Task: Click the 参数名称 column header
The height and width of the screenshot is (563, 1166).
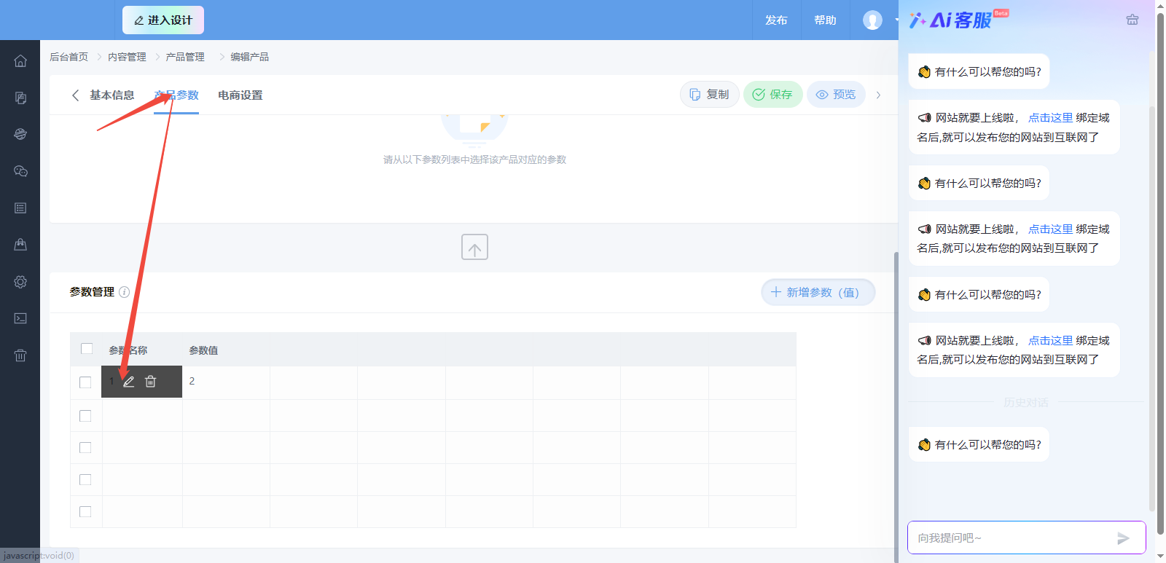Action: click(128, 350)
